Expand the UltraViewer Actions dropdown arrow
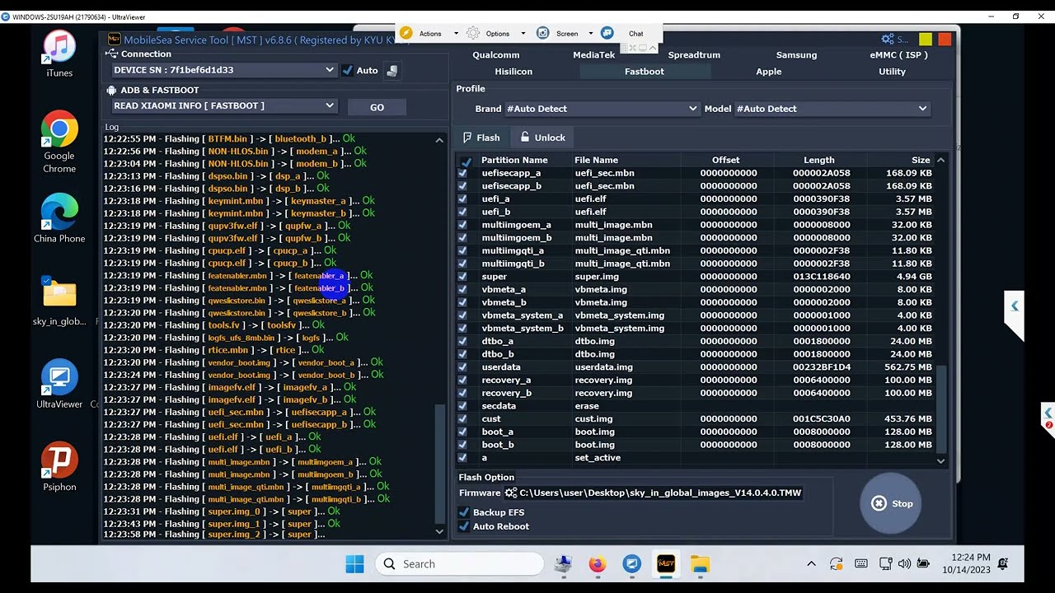The height and width of the screenshot is (593, 1055). [x=456, y=34]
